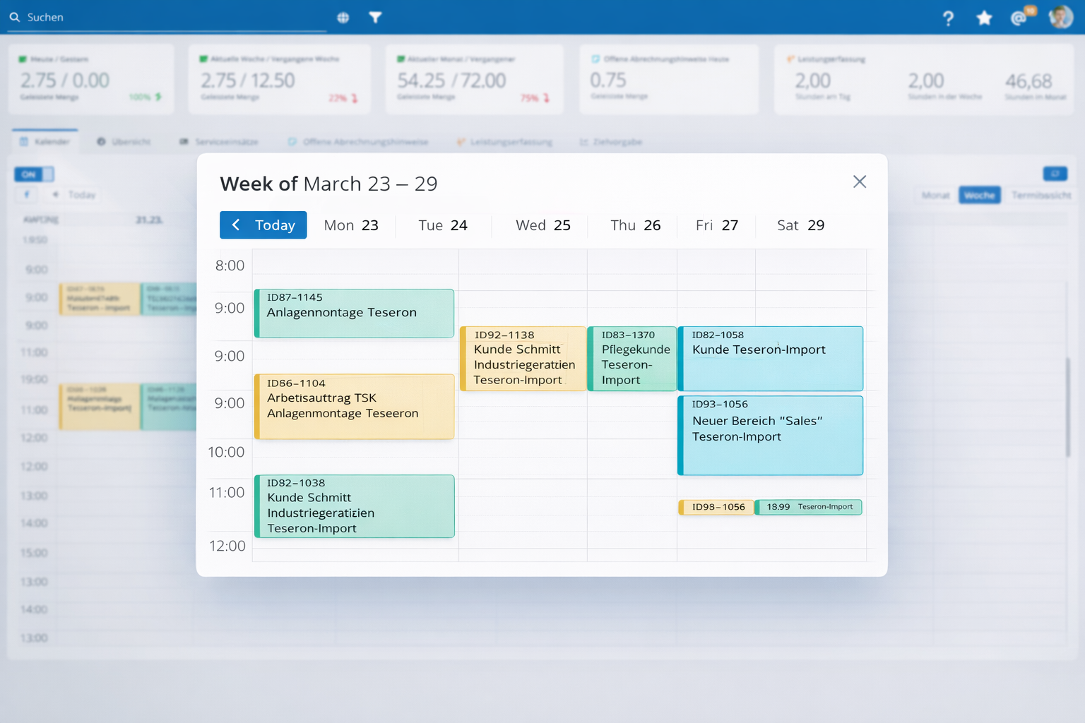Click the yellow ID98-1056 event chip

(716, 507)
